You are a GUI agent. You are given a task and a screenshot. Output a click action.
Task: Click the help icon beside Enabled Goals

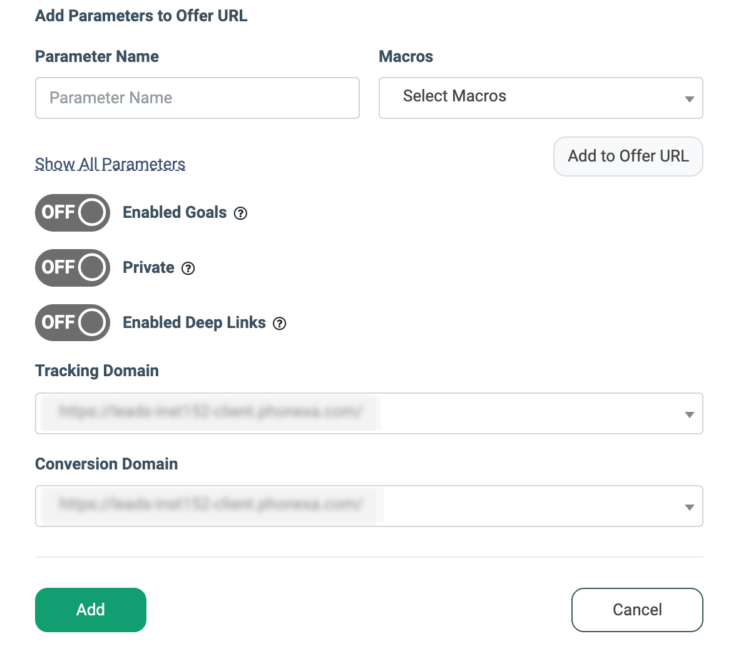click(240, 213)
